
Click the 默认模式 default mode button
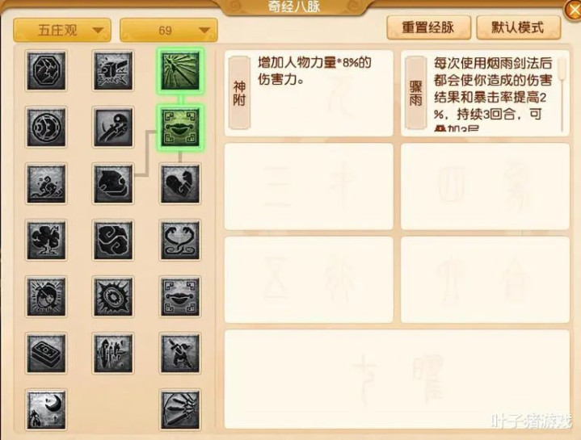(x=519, y=27)
